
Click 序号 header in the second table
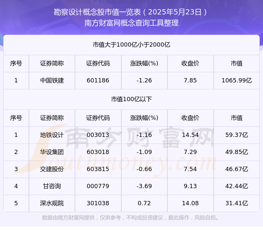16,118
